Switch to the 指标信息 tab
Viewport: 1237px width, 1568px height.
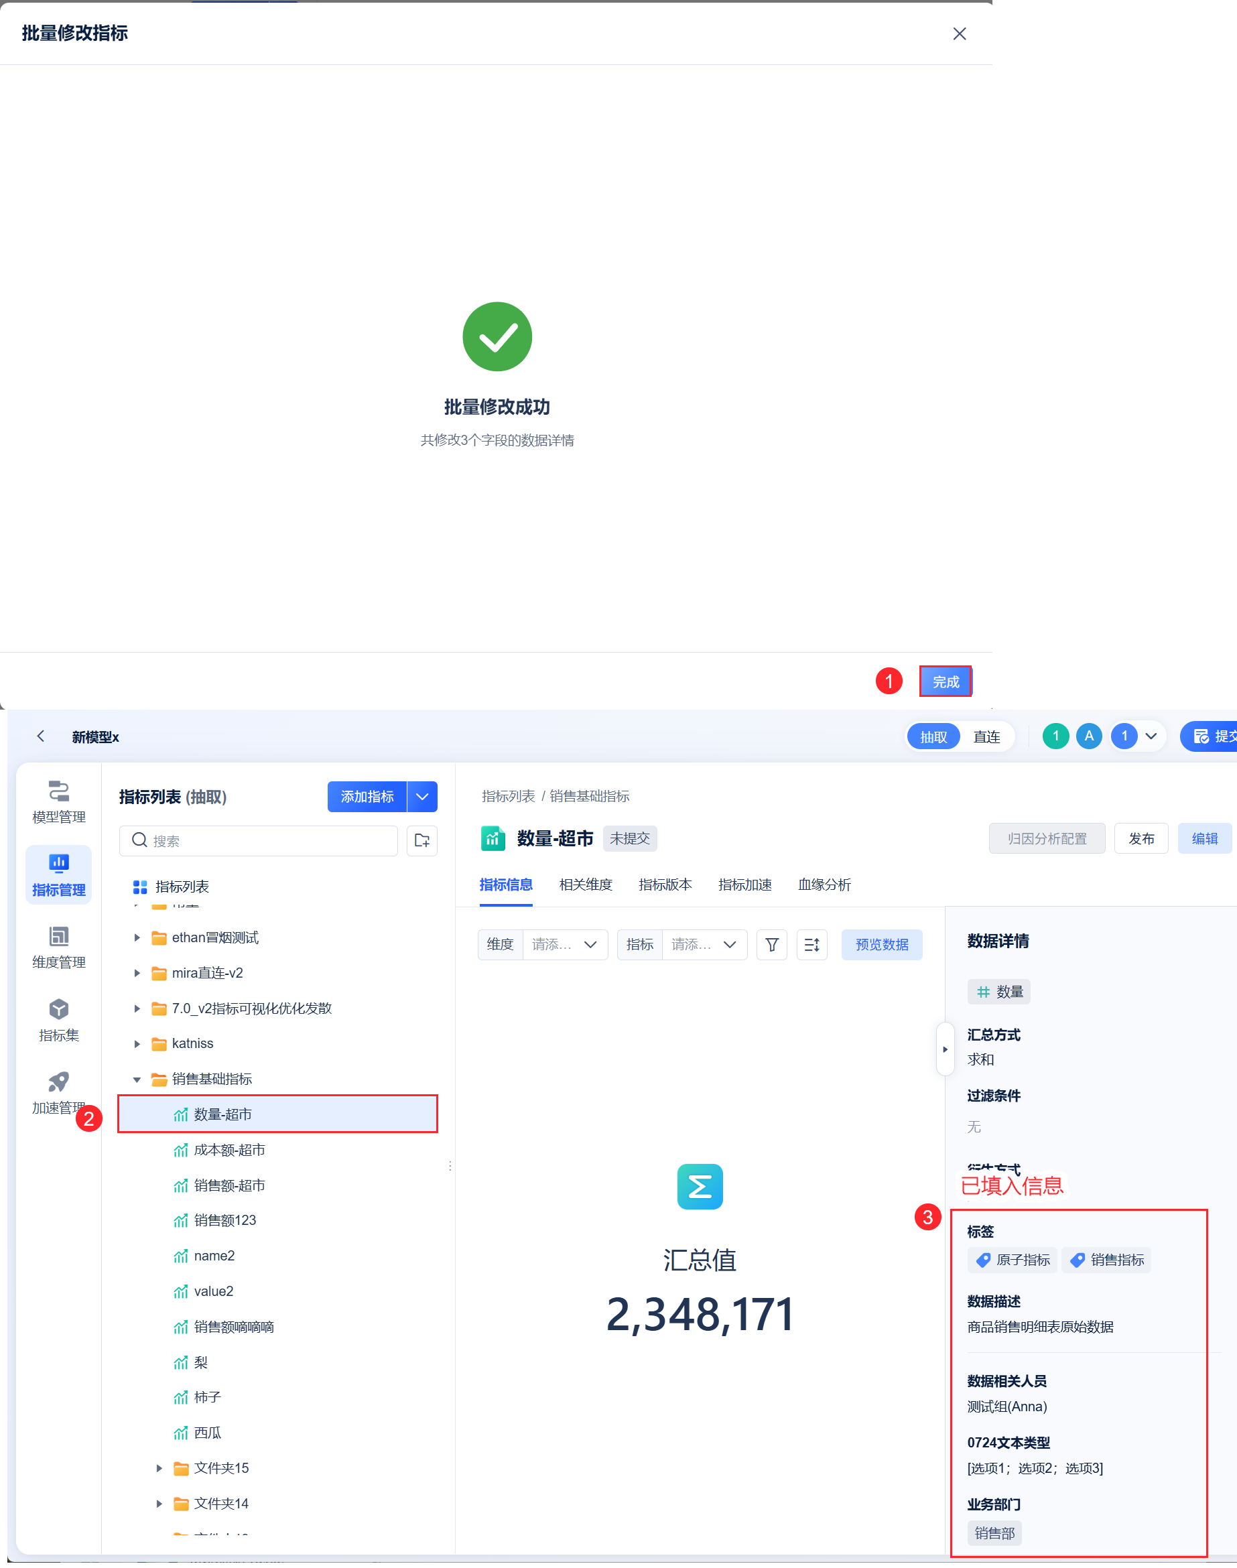point(505,885)
